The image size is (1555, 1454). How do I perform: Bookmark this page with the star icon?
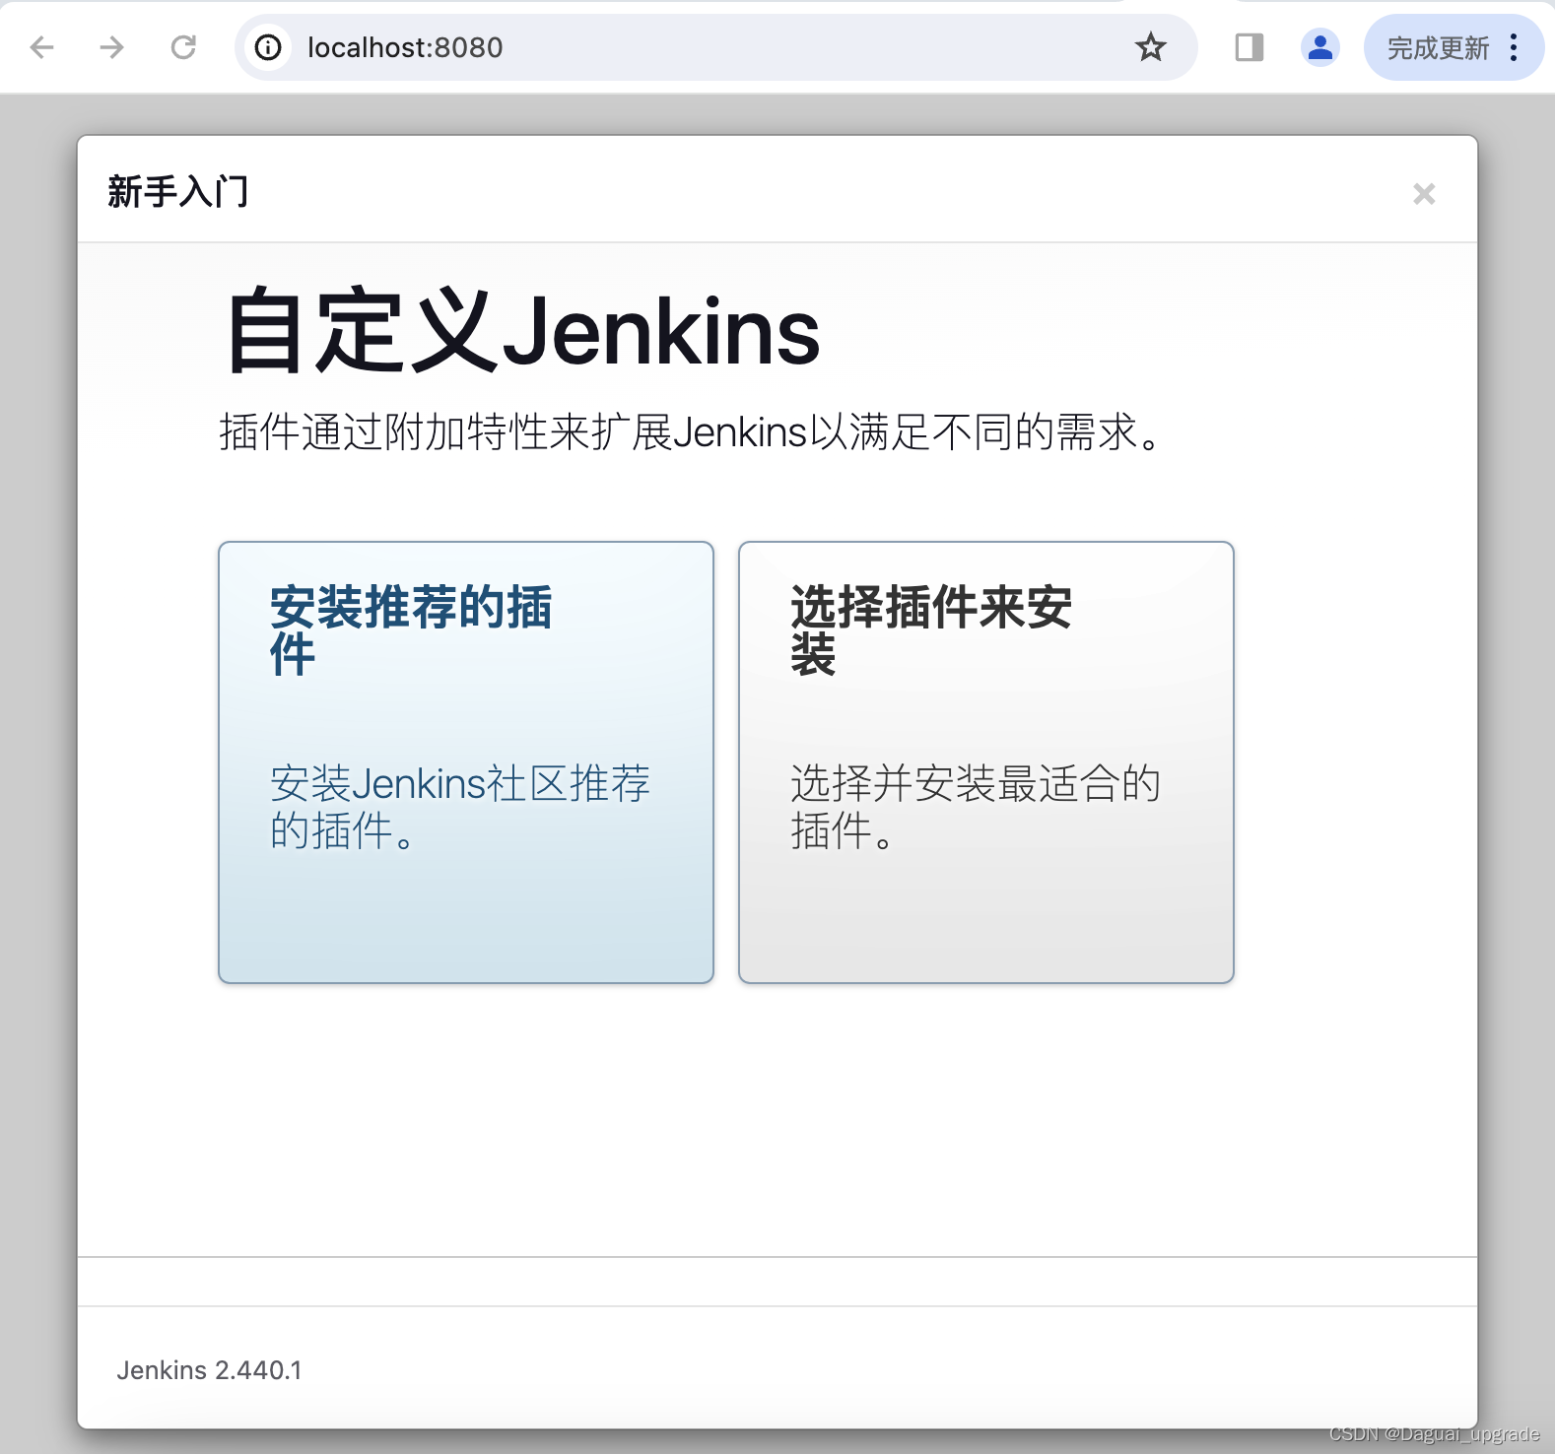[1150, 47]
